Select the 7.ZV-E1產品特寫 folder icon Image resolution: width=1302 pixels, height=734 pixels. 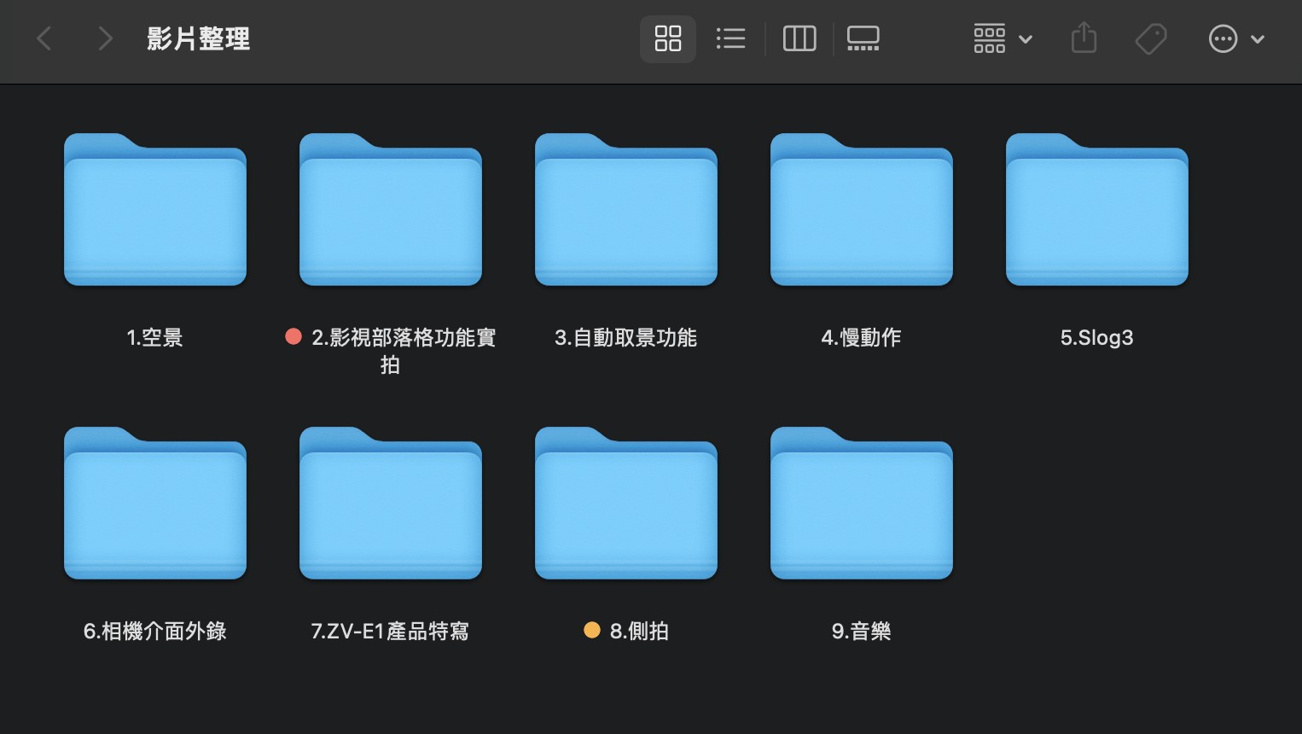click(391, 503)
